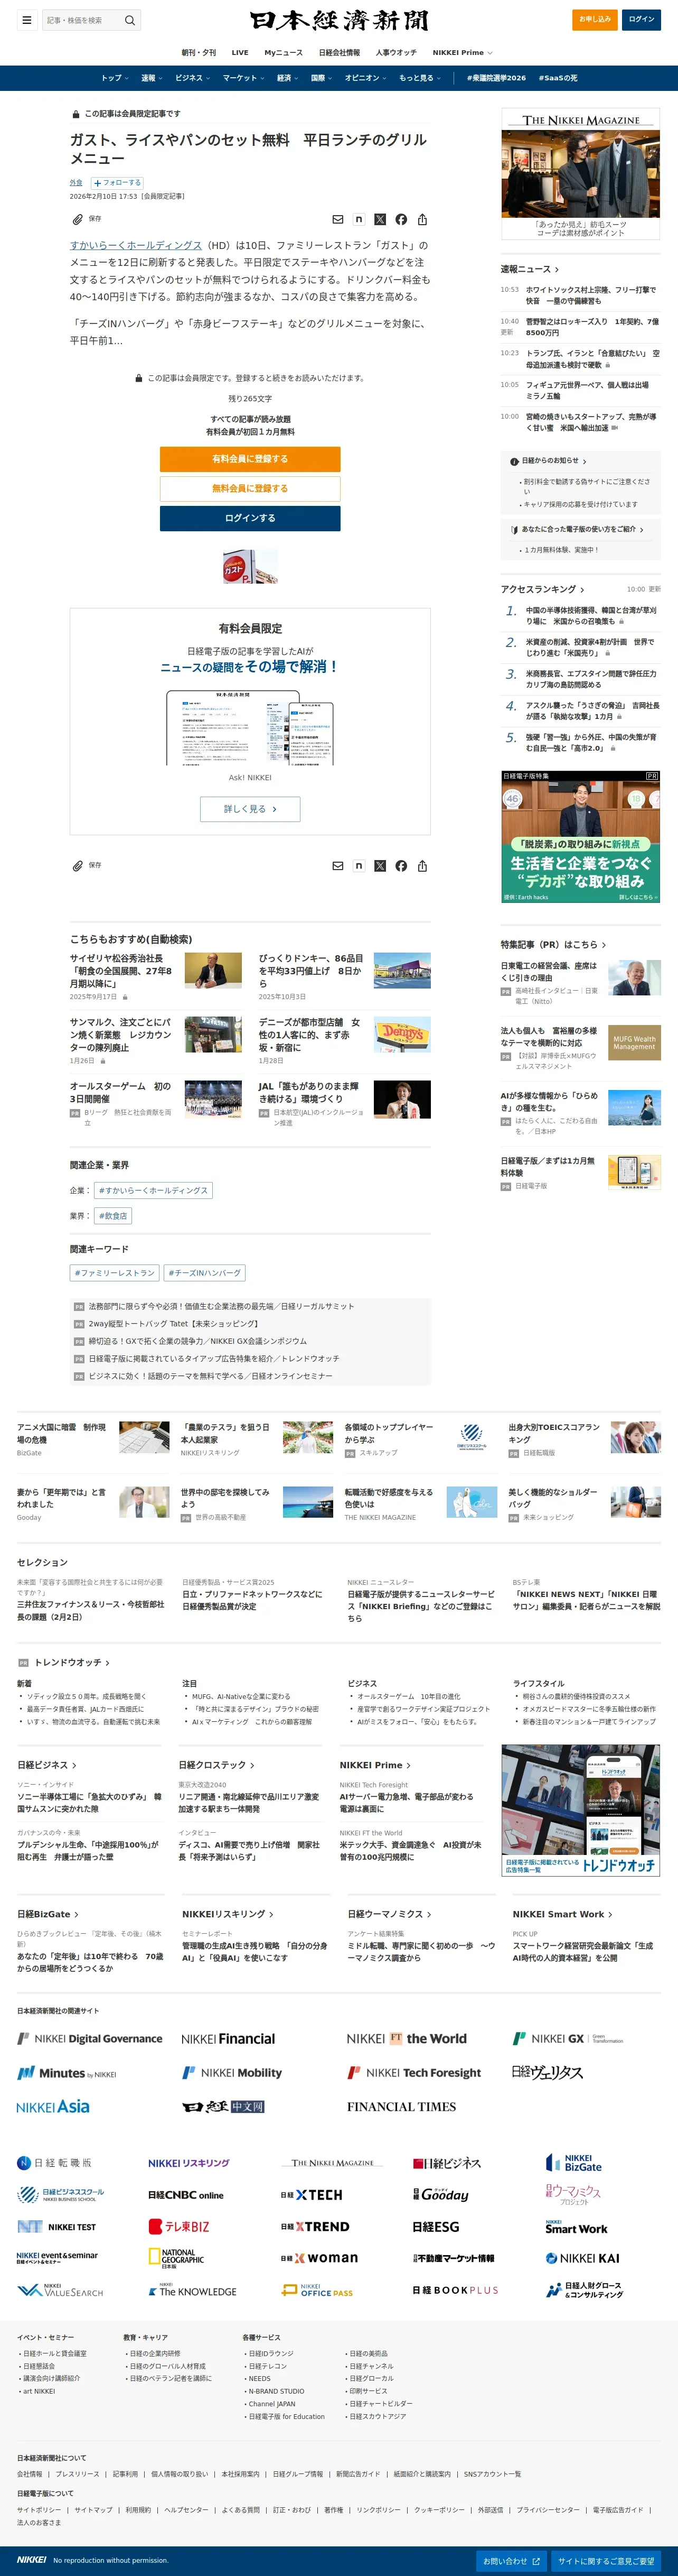Expand the トップ menu in blue bar

[x=114, y=78]
